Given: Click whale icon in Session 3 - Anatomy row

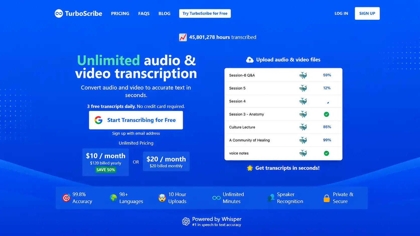Looking at the screenshot, I should (303, 114).
